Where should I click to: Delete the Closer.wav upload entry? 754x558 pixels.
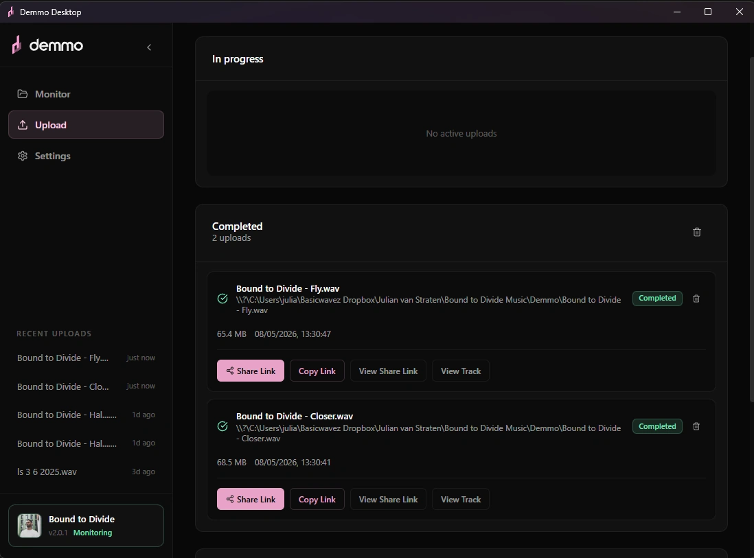(696, 426)
